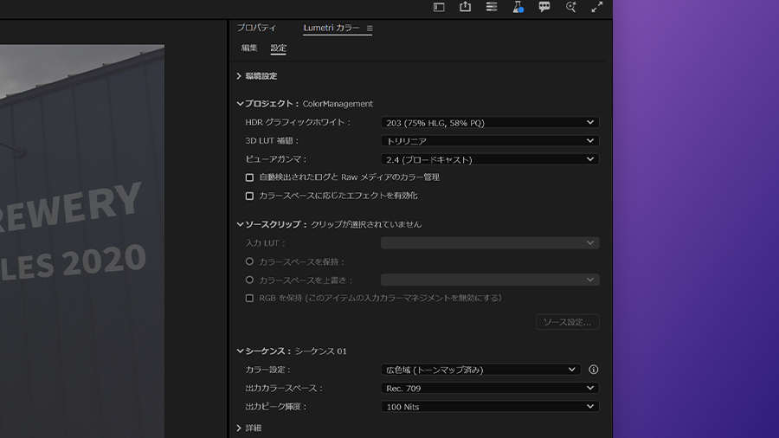Open the カラー設定 dropdown

click(481, 370)
